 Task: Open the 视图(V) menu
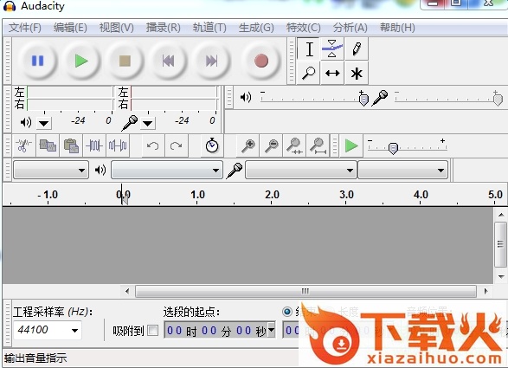(x=116, y=28)
